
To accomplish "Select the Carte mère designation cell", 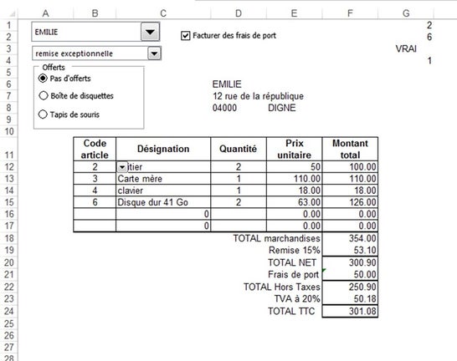I will (163, 179).
